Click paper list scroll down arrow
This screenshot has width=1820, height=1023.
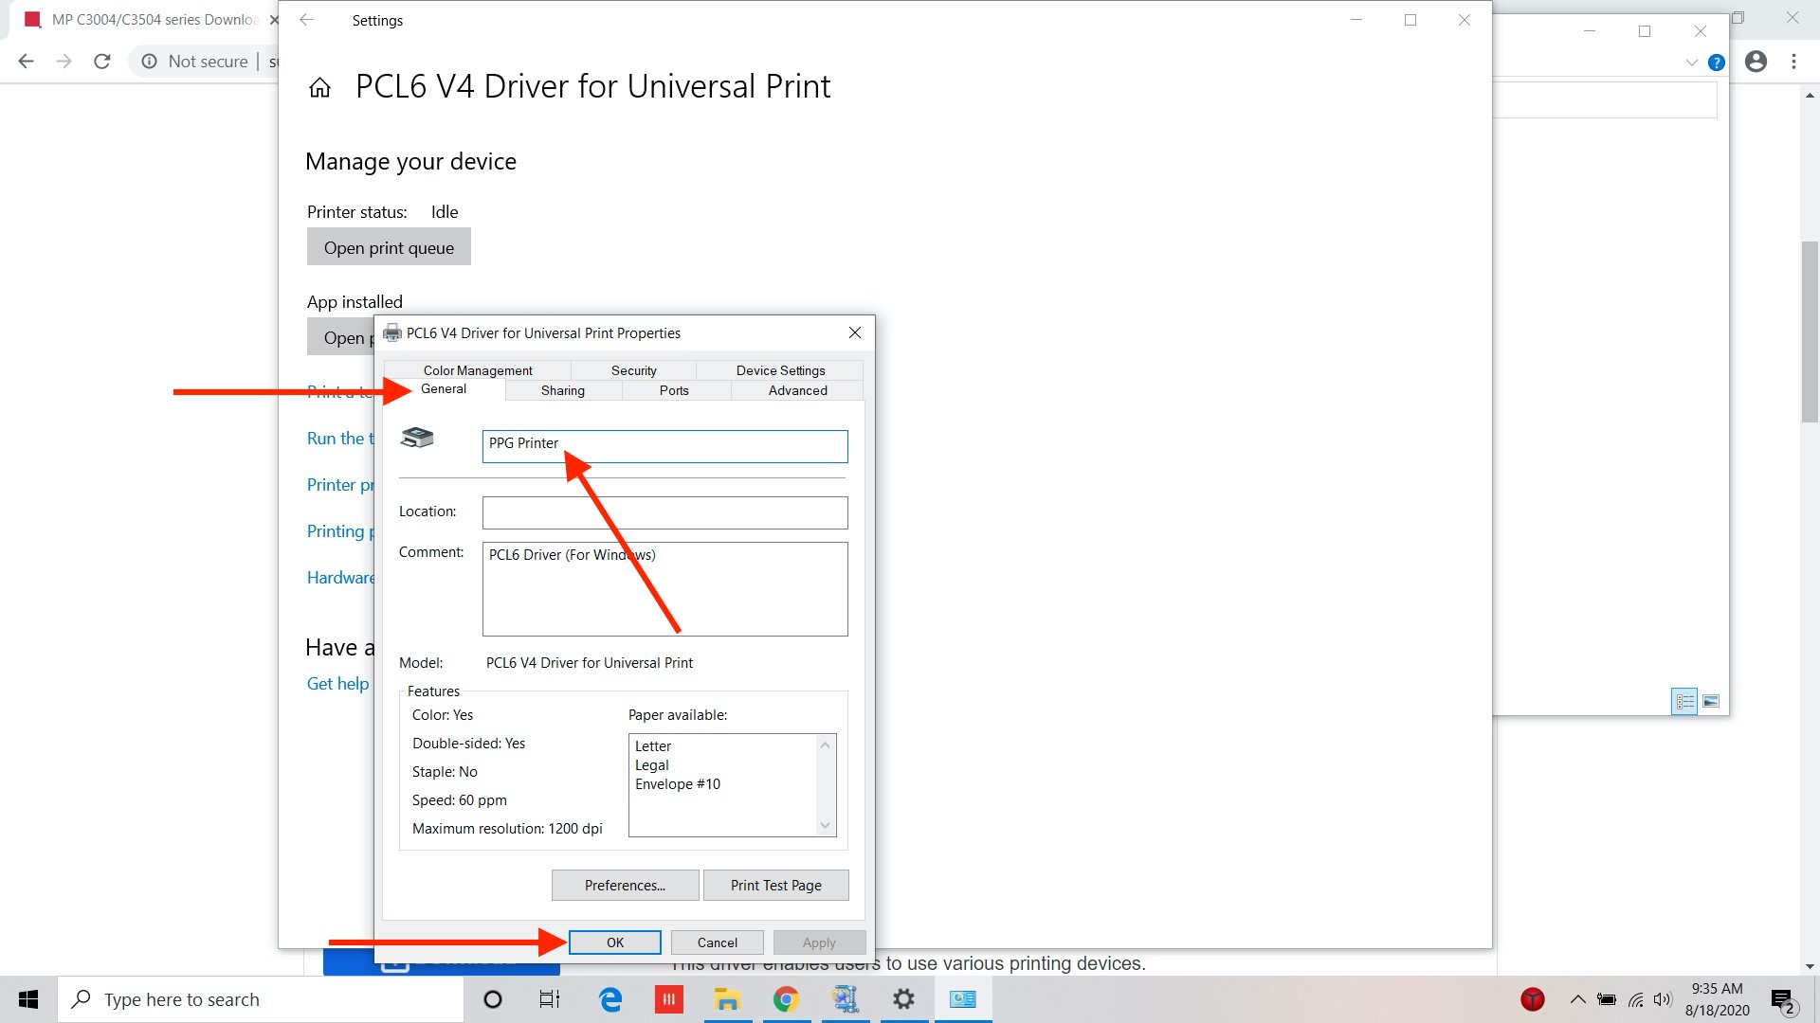click(x=826, y=826)
